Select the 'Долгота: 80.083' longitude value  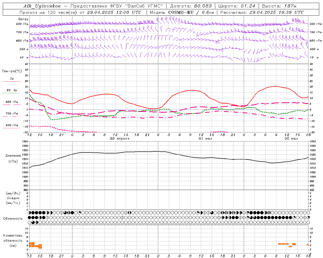click(x=192, y=6)
